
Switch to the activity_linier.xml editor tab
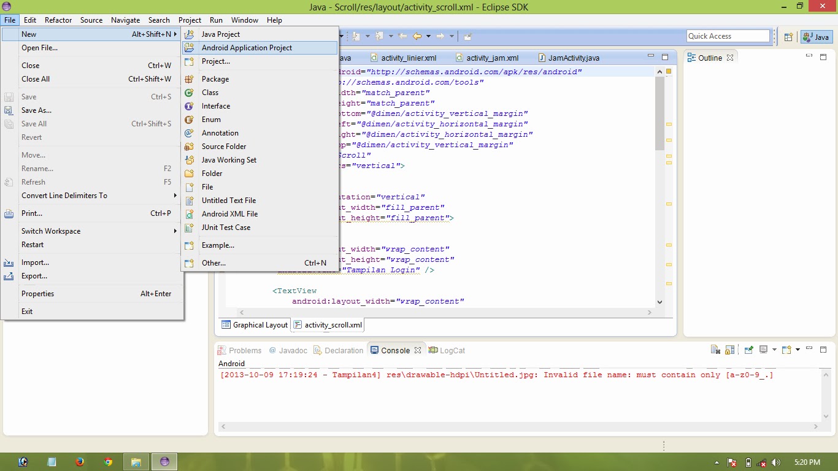[404, 58]
